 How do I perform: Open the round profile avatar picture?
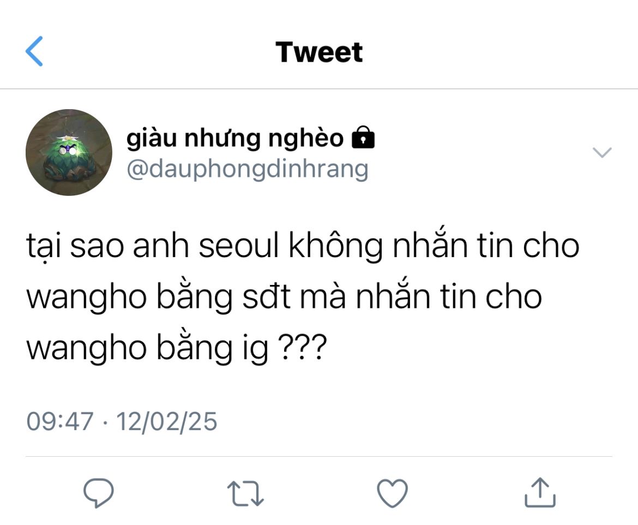69,152
